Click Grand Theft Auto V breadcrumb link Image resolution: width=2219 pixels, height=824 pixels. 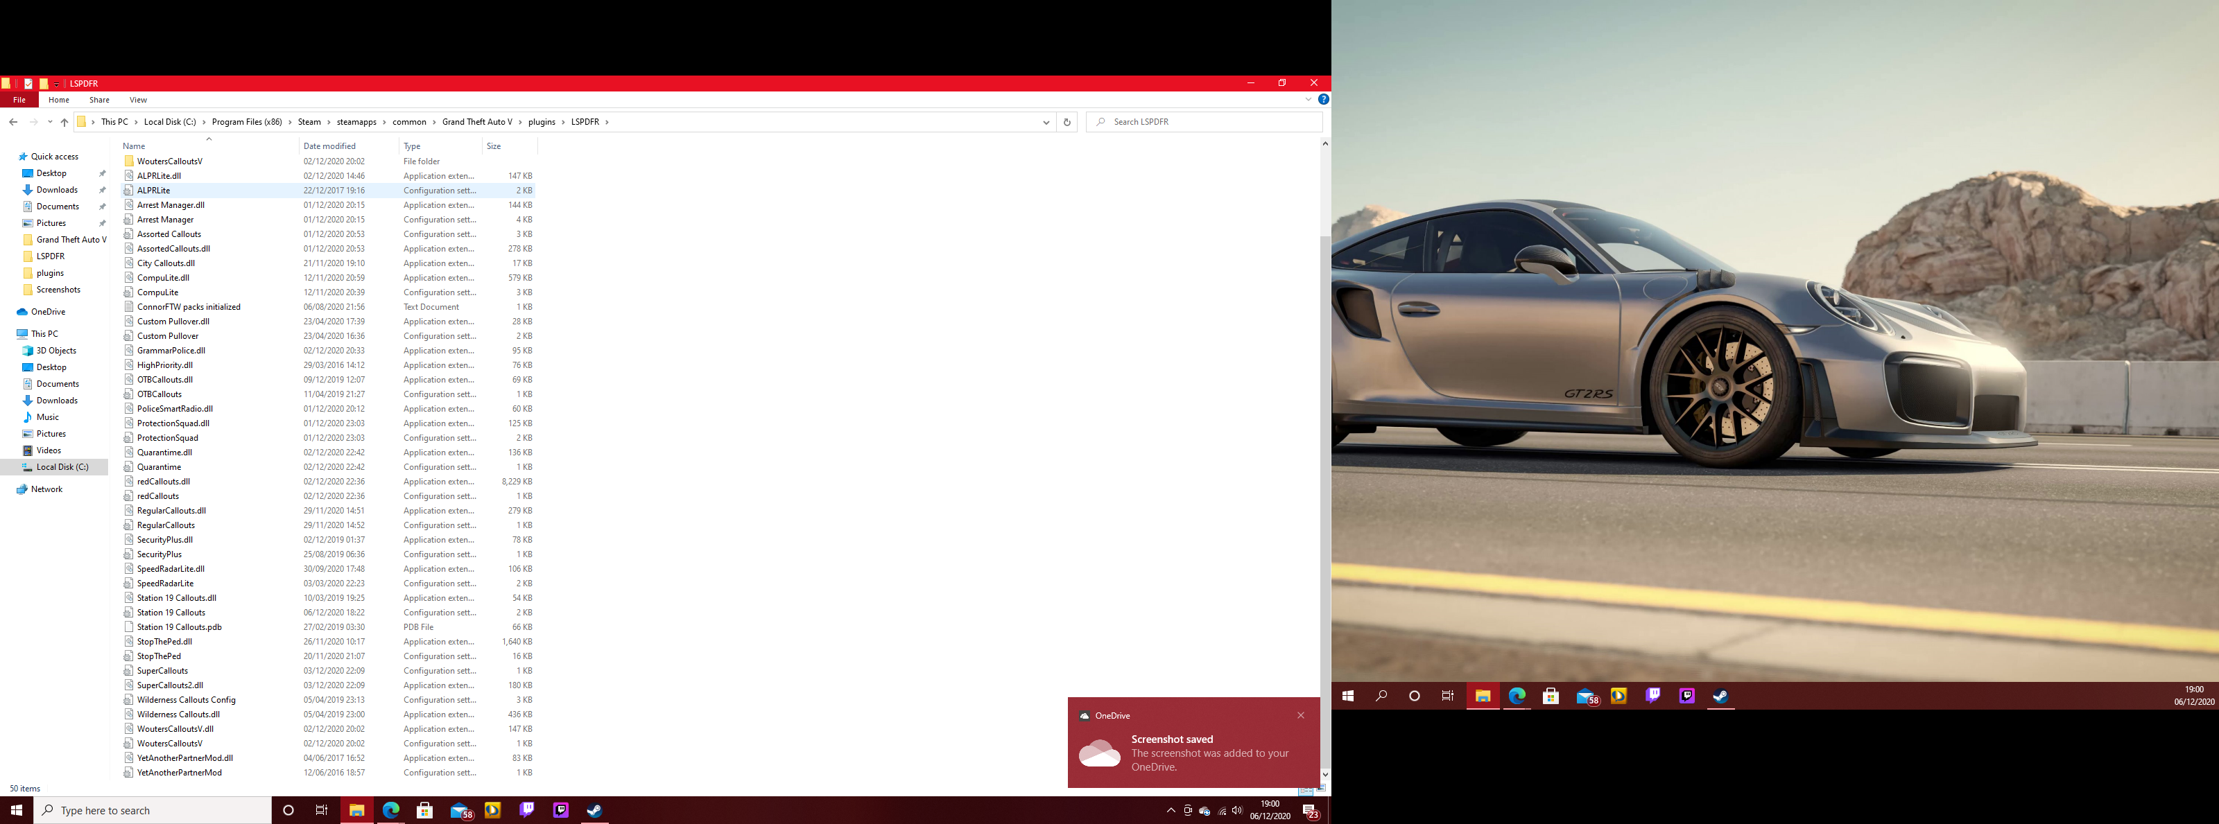[476, 122]
